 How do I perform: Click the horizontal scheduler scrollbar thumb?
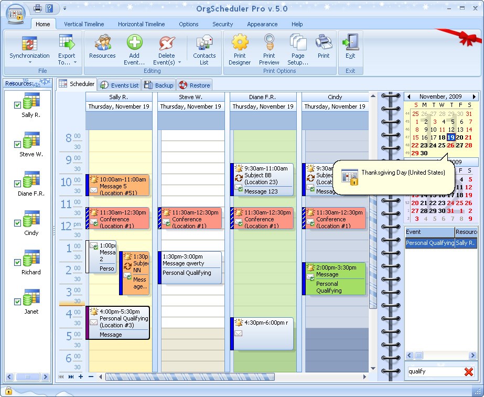click(190, 377)
